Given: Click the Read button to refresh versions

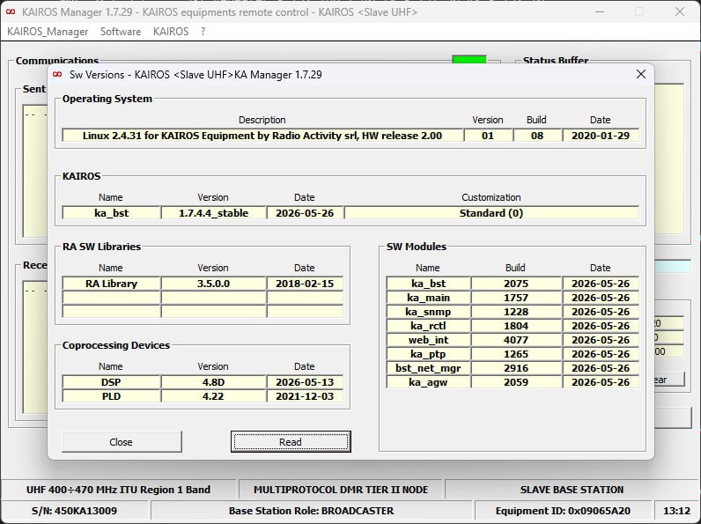Looking at the screenshot, I should (291, 442).
